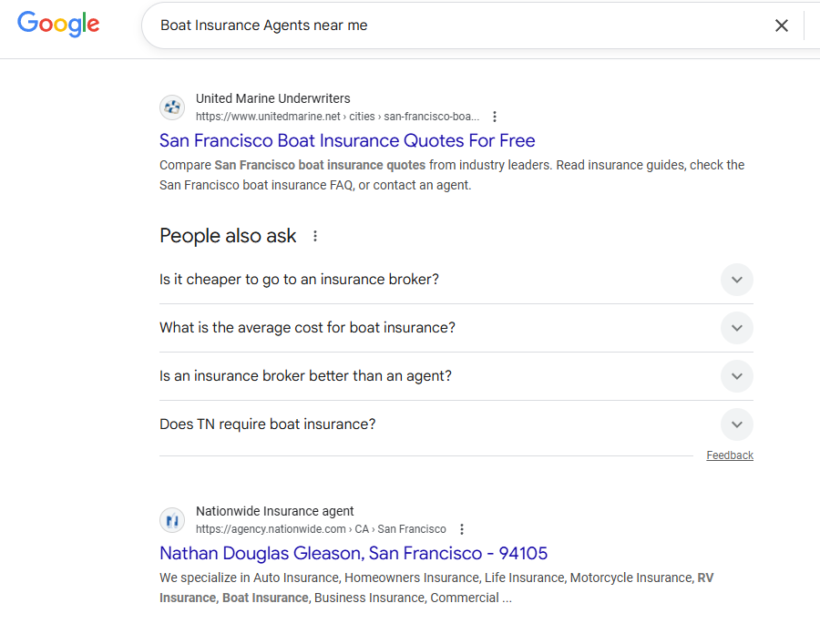Open the unitedmarine.net URL breadcrumb
The height and width of the screenshot is (634, 820).
pyautogui.click(x=337, y=117)
